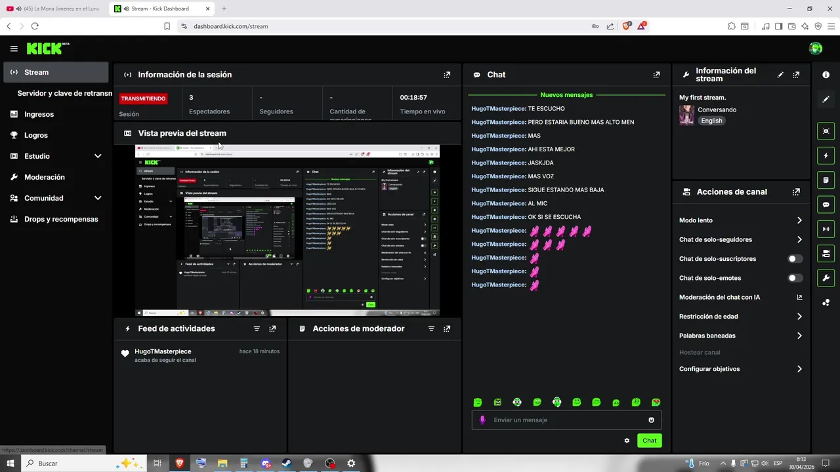Edit stream info with the pencil icon in panel header
Screen dimensions: 840x472
click(780, 75)
